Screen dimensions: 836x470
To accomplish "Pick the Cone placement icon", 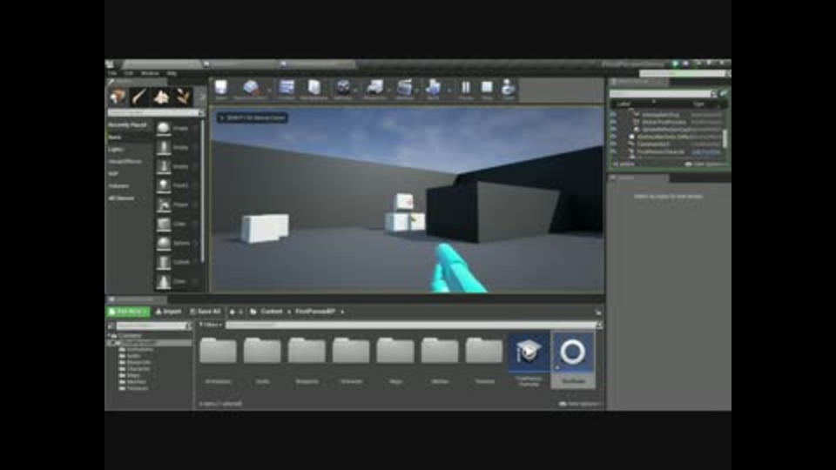I will (164, 281).
